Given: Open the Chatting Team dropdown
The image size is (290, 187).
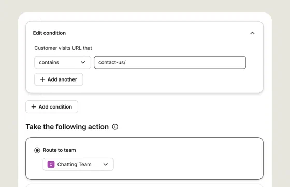Looking at the screenshot, I should (x=78, y=164).
